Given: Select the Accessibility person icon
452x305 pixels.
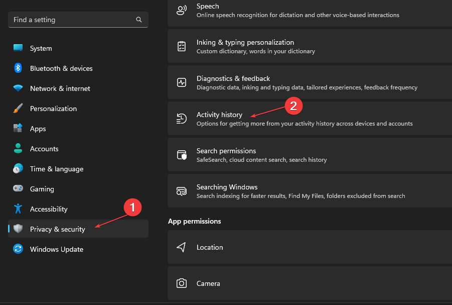Looking at the screenshot, I should 18,209.
